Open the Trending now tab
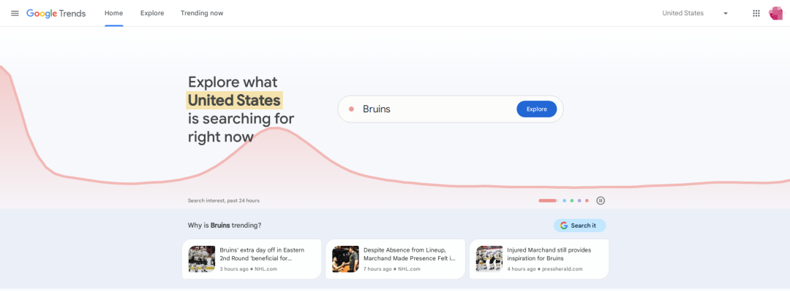The image size is (790, 291). (x=202, y=13)
